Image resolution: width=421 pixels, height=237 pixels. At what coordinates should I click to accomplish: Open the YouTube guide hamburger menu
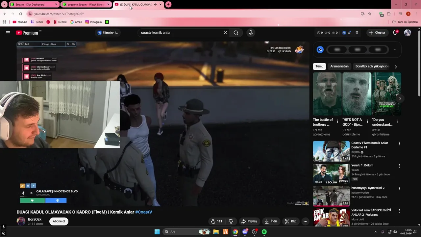8,33
